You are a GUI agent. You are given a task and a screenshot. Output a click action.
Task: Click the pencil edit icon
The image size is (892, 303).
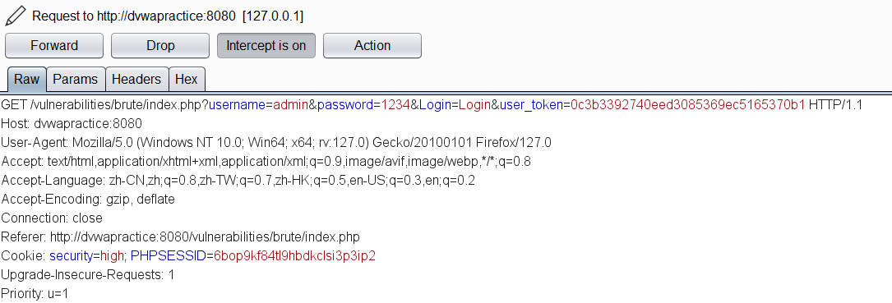point(15,16)
